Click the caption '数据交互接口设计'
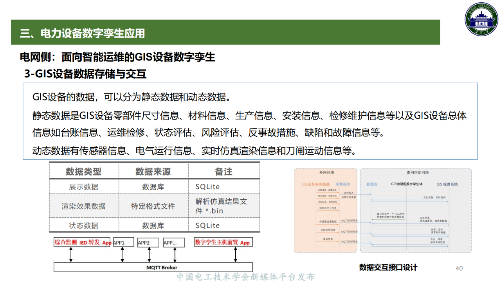The height and width of the screenshot is (281, 501). (388, 268)
